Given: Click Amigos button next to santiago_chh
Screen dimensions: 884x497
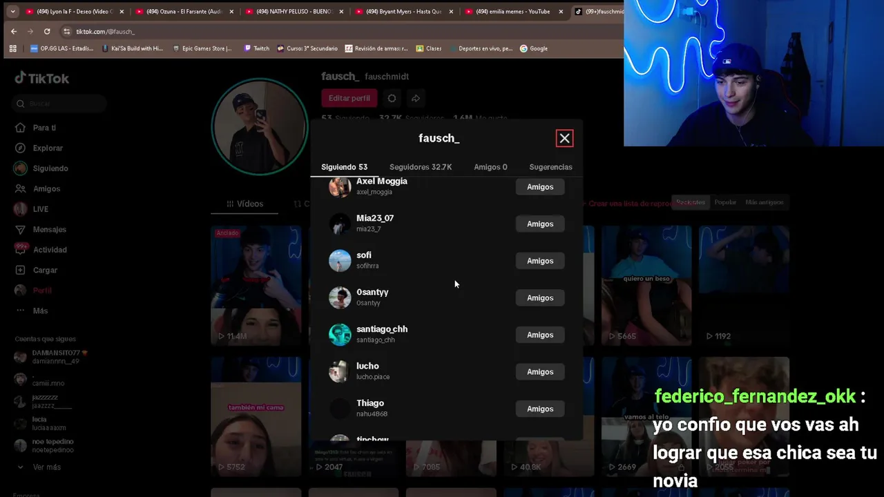Looking at the screenshot, I should pyautogui.click(x=540, y=335).
